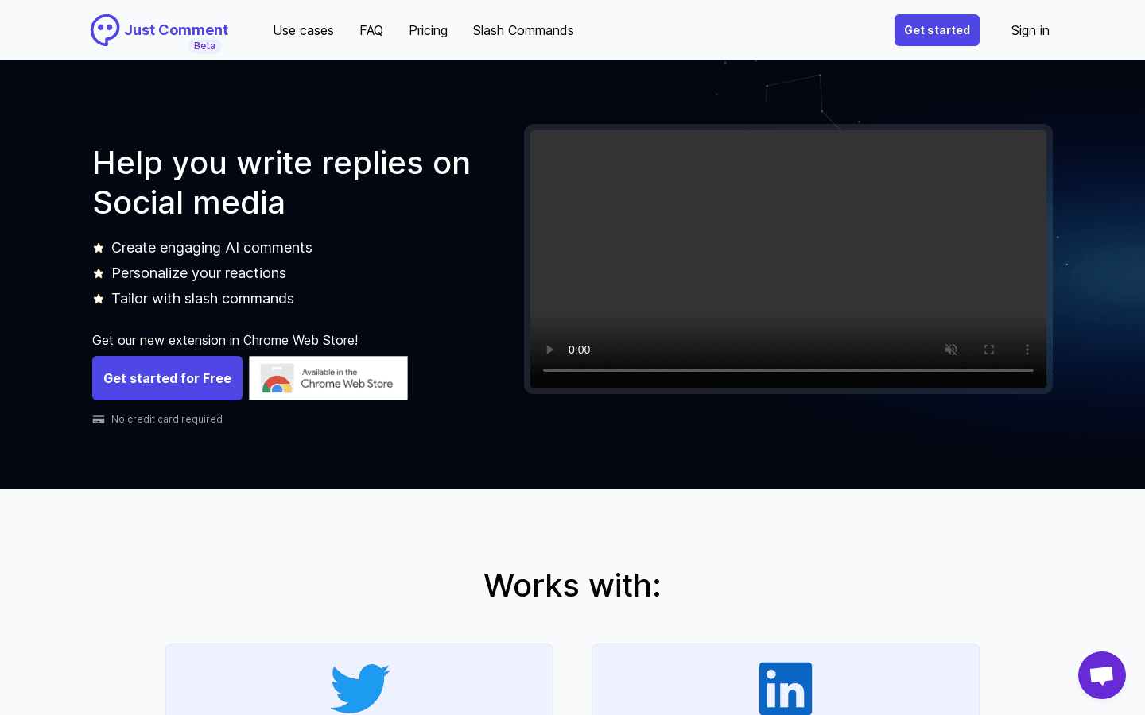The width and height of the screenshot is (1145, 715).
Task: Click the Just Comment smiley logo icon
Action: coord(105,29)
